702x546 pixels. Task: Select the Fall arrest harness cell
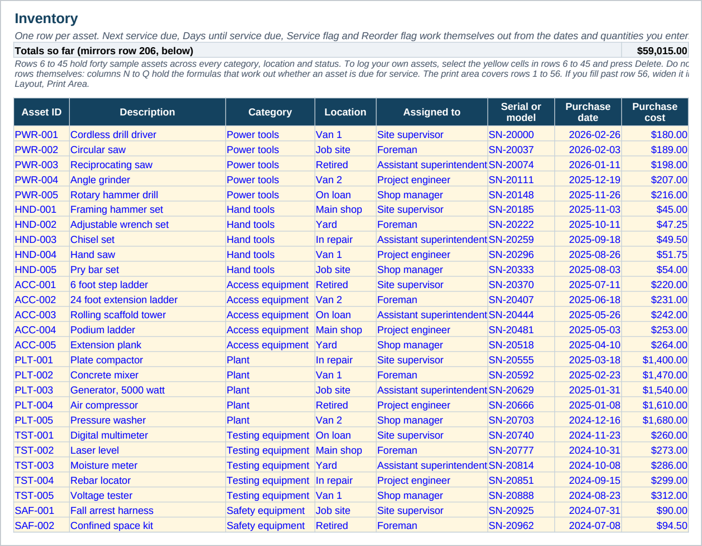pos(147,510)
